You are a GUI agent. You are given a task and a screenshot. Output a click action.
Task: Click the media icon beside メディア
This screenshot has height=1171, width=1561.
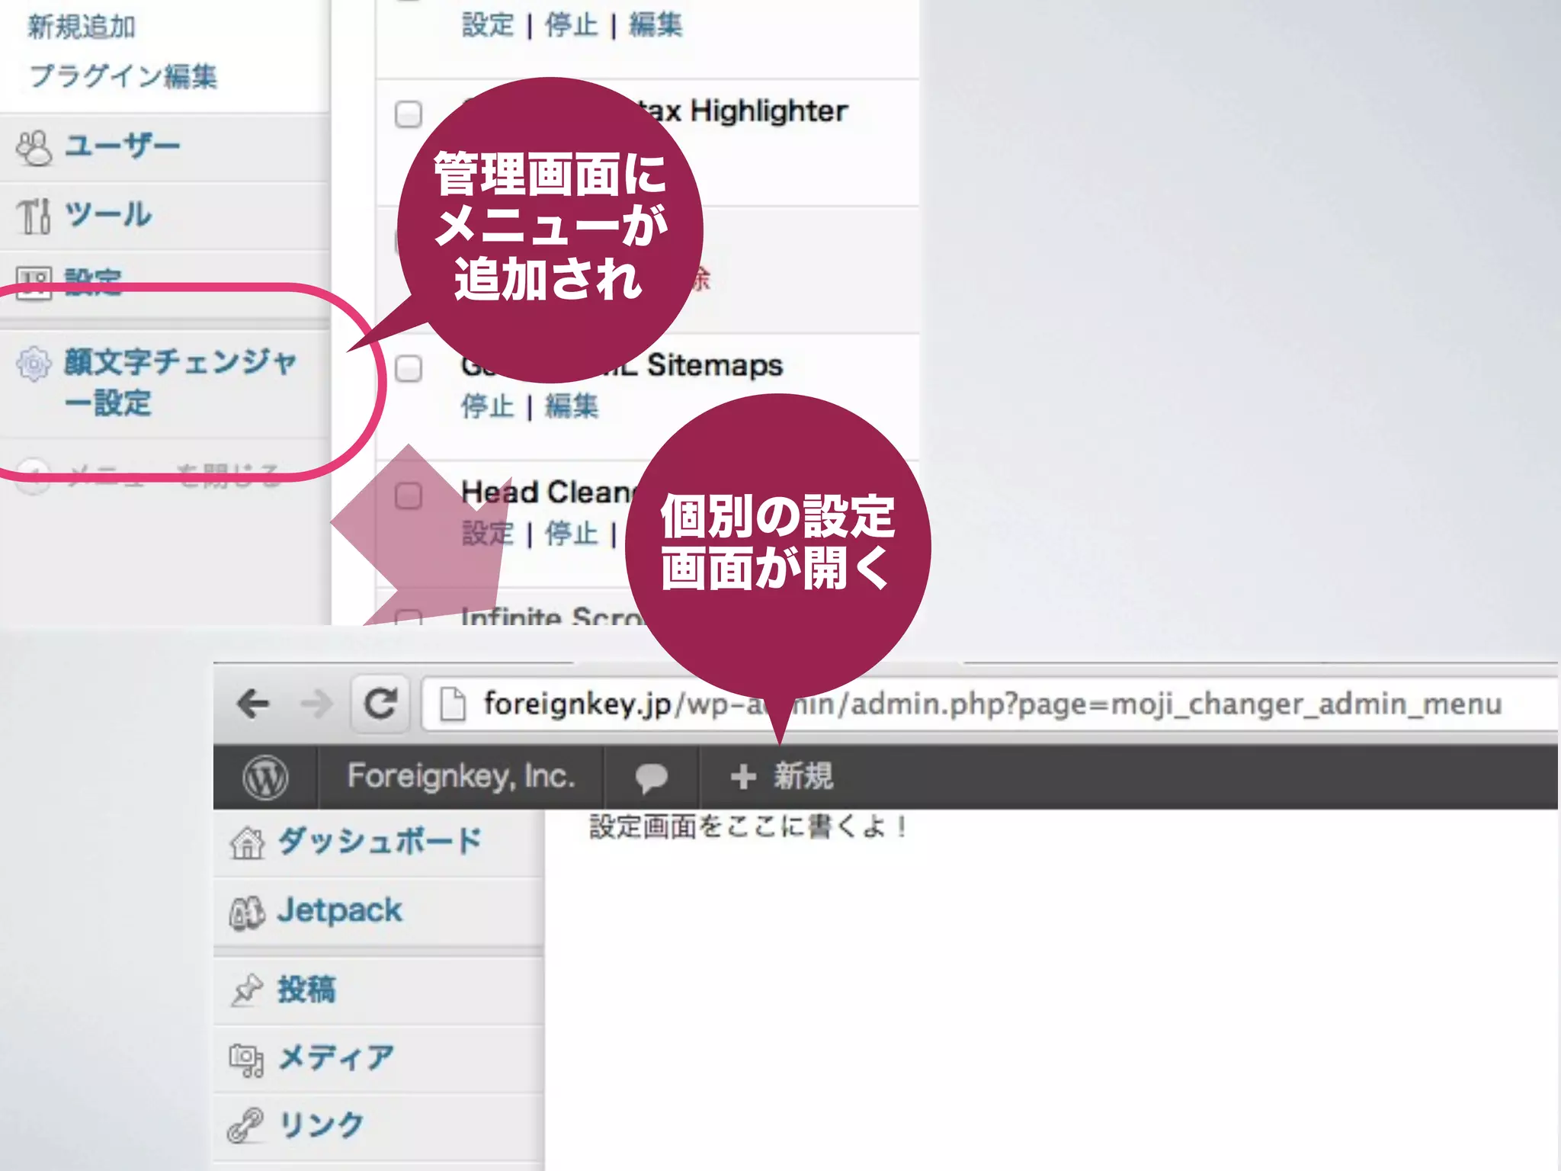247,1059
